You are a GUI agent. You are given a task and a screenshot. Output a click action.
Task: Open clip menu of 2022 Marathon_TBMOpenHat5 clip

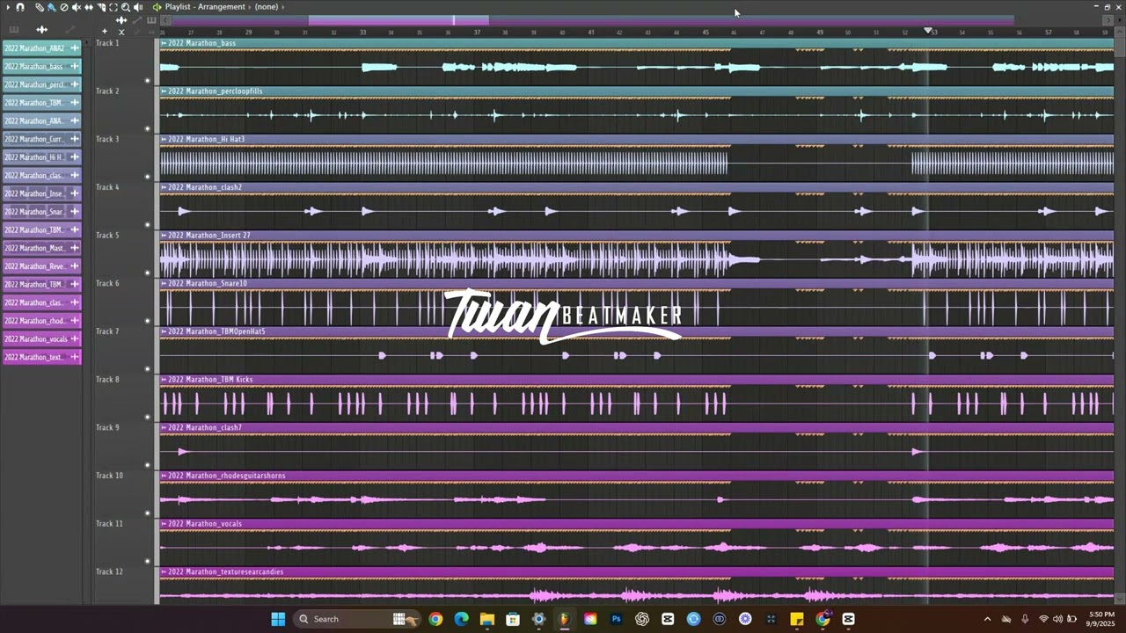point(164,331)
